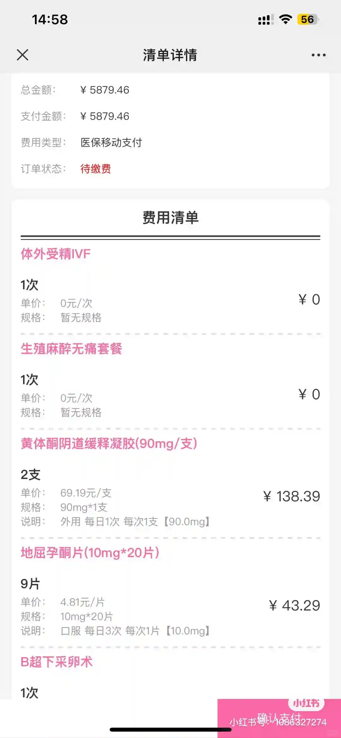Image resolution: width=341 pixels, height=738 pixels.
Task: Tap the 14:58 clock in status bar
Action: click(x=50, y=20)
